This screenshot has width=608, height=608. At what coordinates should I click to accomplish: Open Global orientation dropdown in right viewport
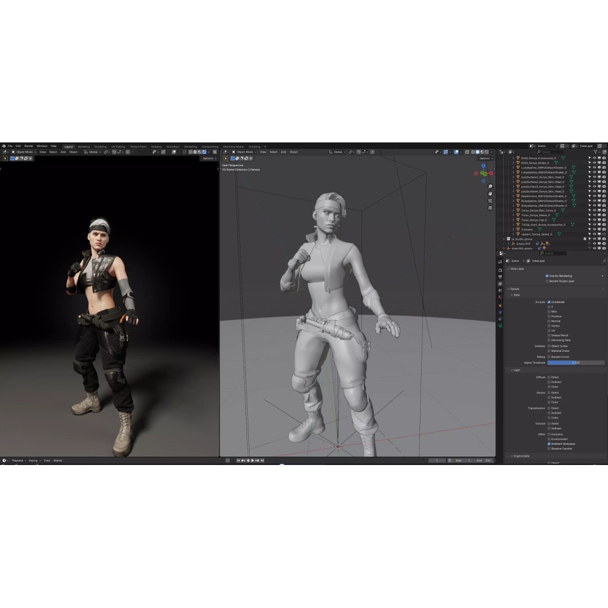338,152
